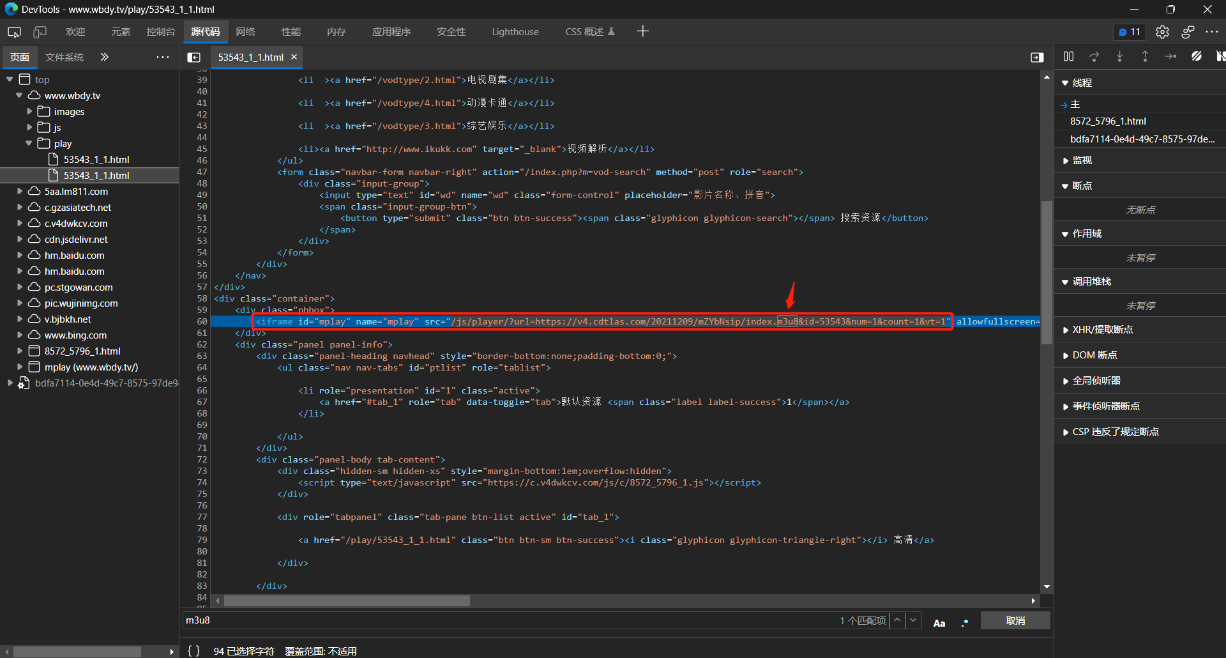Collapse the www.wbdy.tv domain node
The image size is (1226, 658).
[19, 95]
